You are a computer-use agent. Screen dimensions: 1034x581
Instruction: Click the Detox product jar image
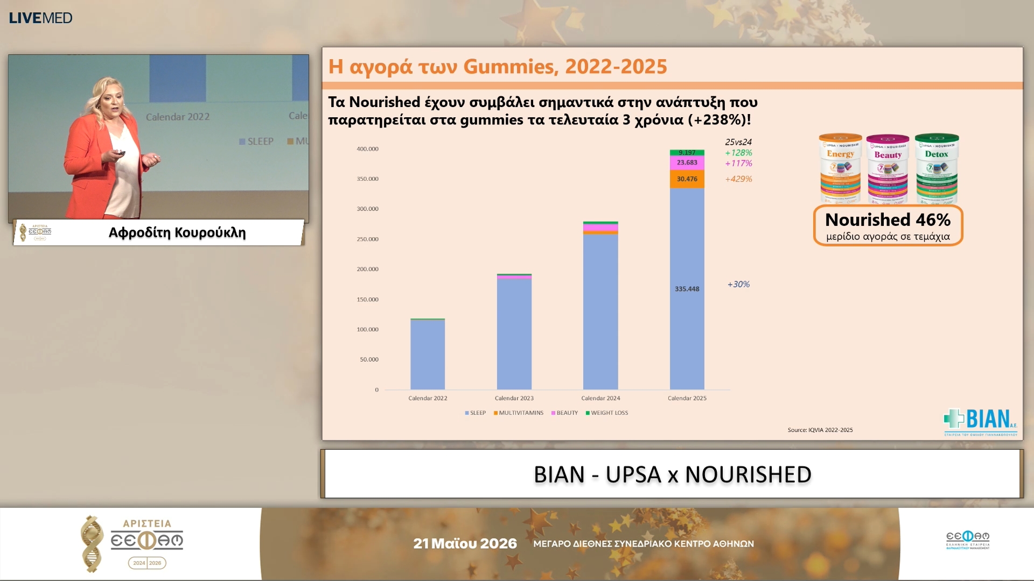(x=937, y=168)
